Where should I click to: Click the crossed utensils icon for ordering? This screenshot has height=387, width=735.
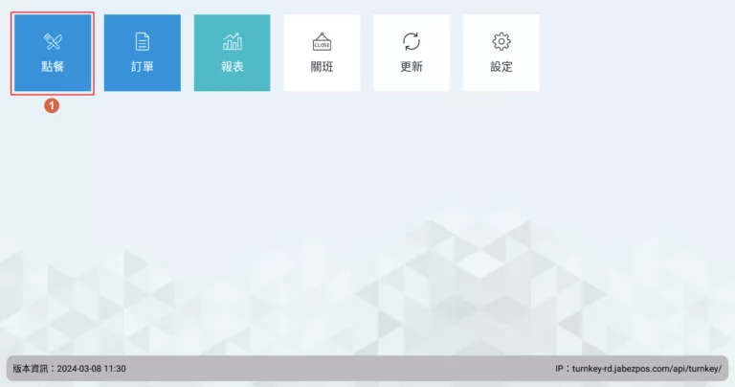[x=53, y=41]
